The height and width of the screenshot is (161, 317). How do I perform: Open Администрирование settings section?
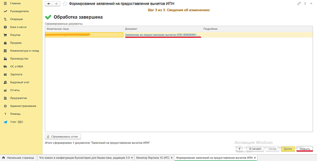[x=23, y=106]
